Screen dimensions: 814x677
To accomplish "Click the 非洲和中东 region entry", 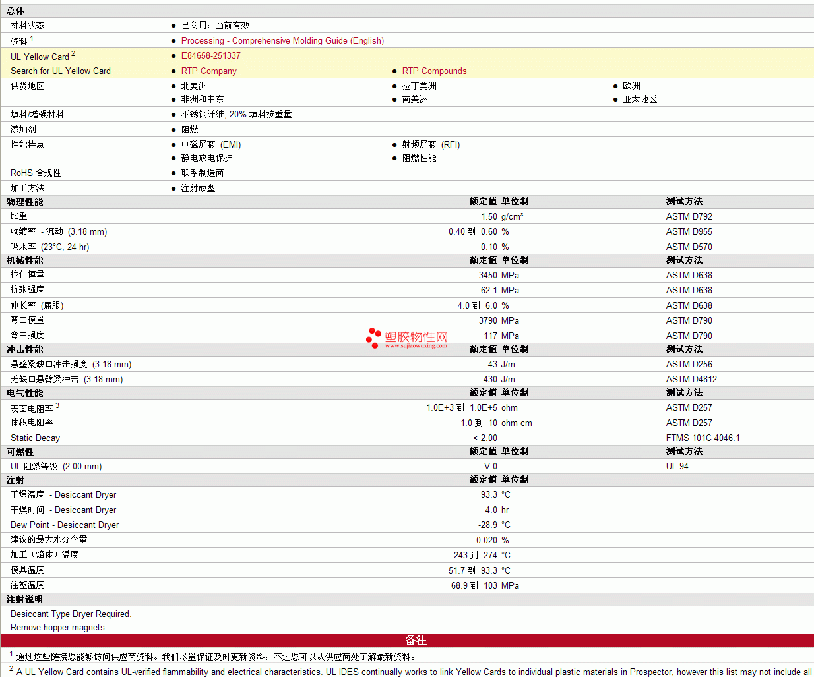I will tap(203, 99).
